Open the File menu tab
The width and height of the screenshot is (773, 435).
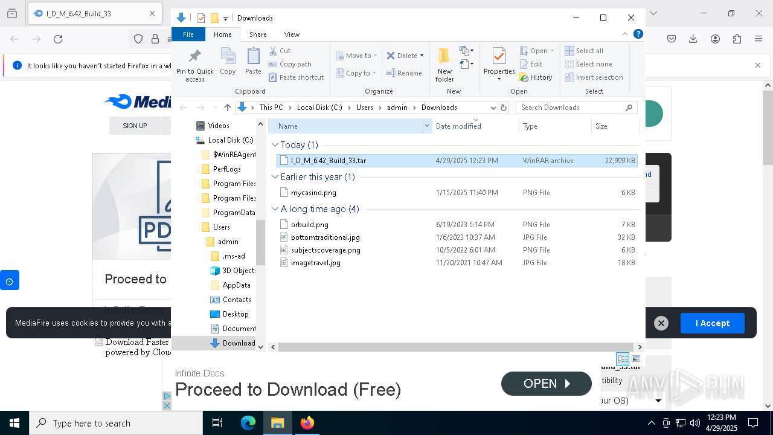[x=188, y=34]
